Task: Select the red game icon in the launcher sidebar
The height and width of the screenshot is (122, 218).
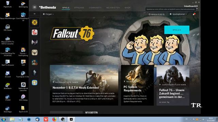Action: point(34,33)
